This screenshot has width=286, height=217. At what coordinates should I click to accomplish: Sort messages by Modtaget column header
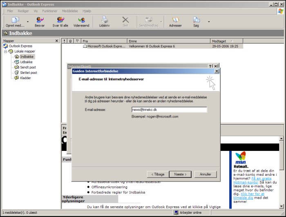click(225, 41)
